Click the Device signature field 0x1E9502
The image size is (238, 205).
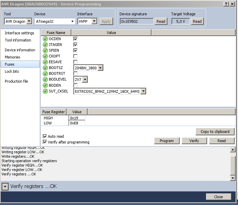(x=136, y=21)
